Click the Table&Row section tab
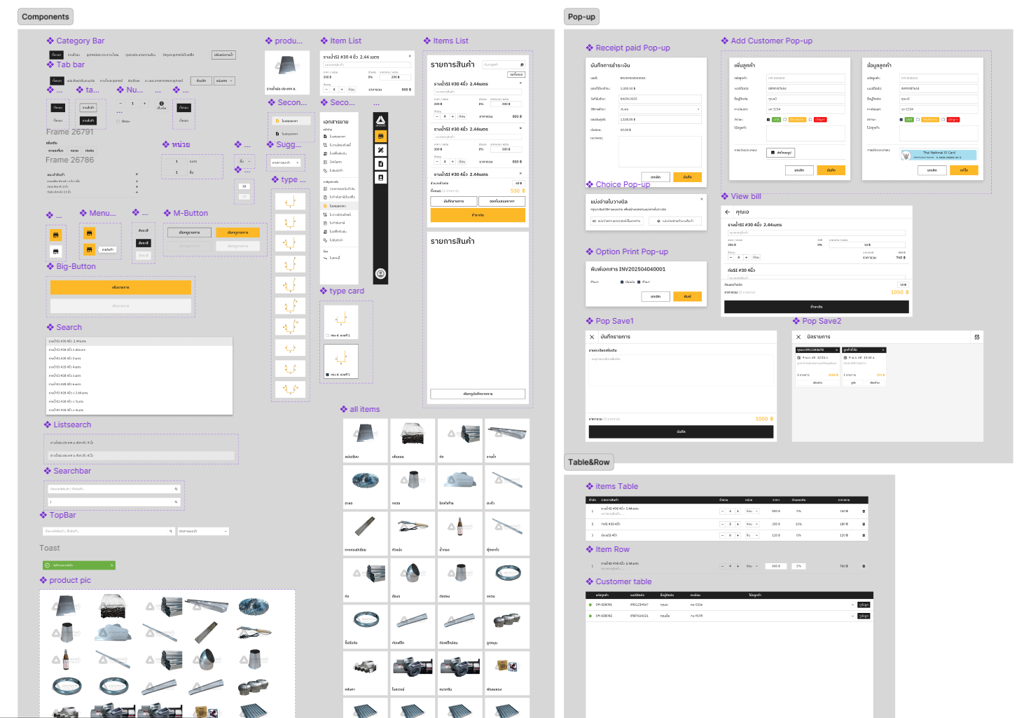Viewport: 1031px width, 718px height. pos(588,462)
